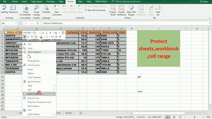Image resolution: width=212 pixels, height=119 pixels.
Task: Click the horizontal scrollbar
Action: pos(159,113)
